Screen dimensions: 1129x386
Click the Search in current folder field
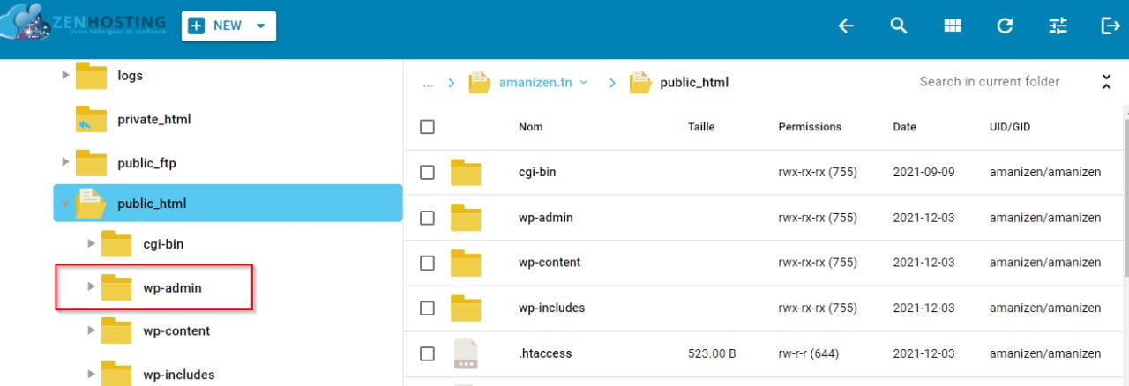[x=989, y=82]
